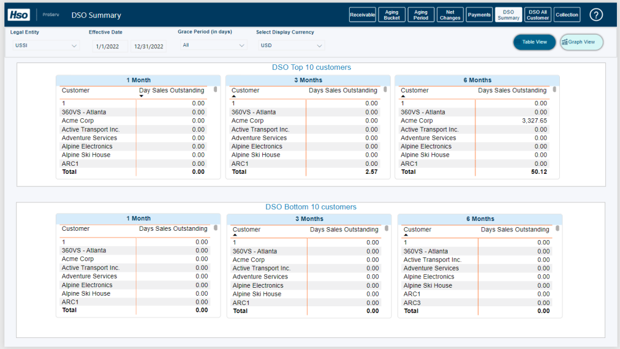This screenshot has width=620, height=349.
Task: Go to the Receivable tab
Action: click(362, 15)
